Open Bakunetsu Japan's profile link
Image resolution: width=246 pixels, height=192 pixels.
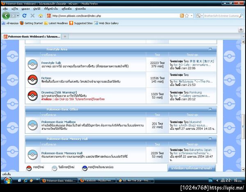(x=200, y=150)
